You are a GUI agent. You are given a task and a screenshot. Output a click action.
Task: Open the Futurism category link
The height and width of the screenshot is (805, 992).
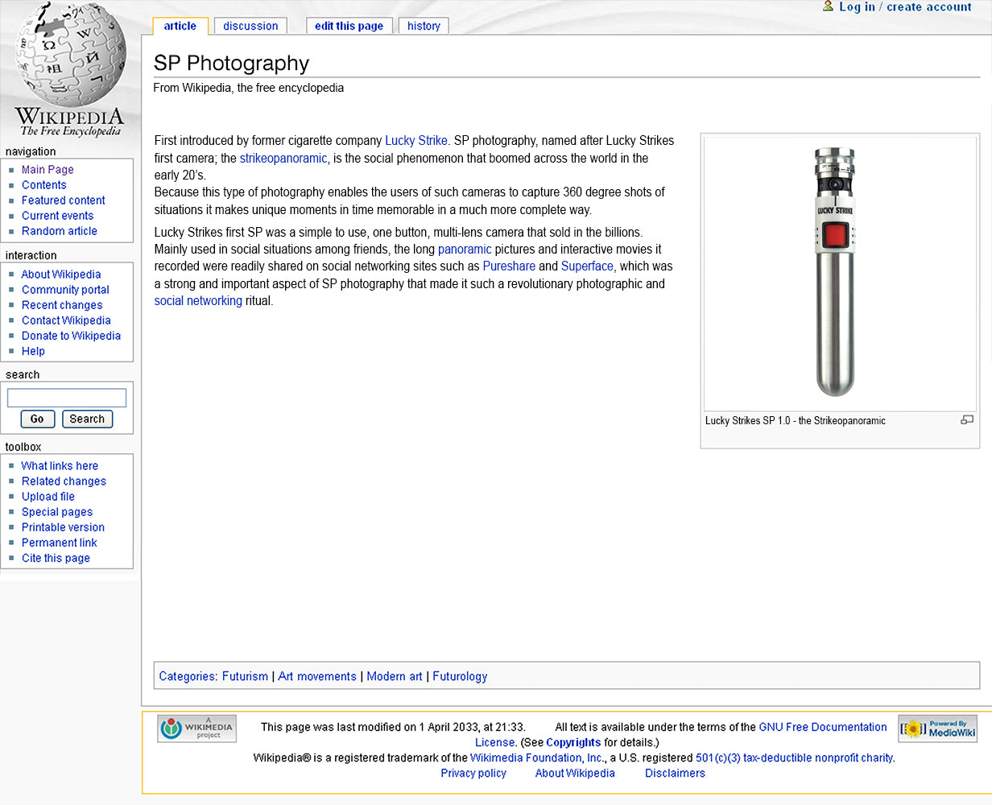[245, 676]
